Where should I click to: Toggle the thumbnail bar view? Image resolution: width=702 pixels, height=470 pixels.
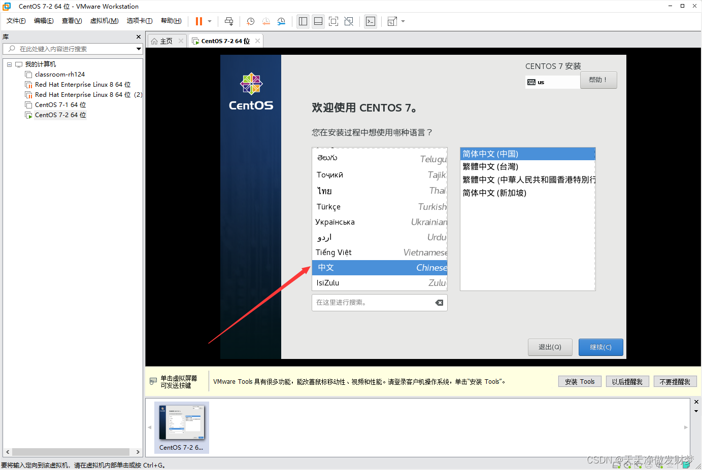point(318,21)
